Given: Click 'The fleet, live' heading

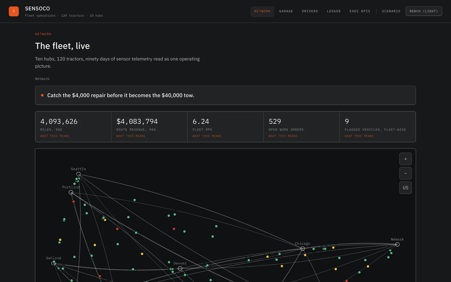Looking at the screenshot, I should pyautogui.click(x=62, y=46).
